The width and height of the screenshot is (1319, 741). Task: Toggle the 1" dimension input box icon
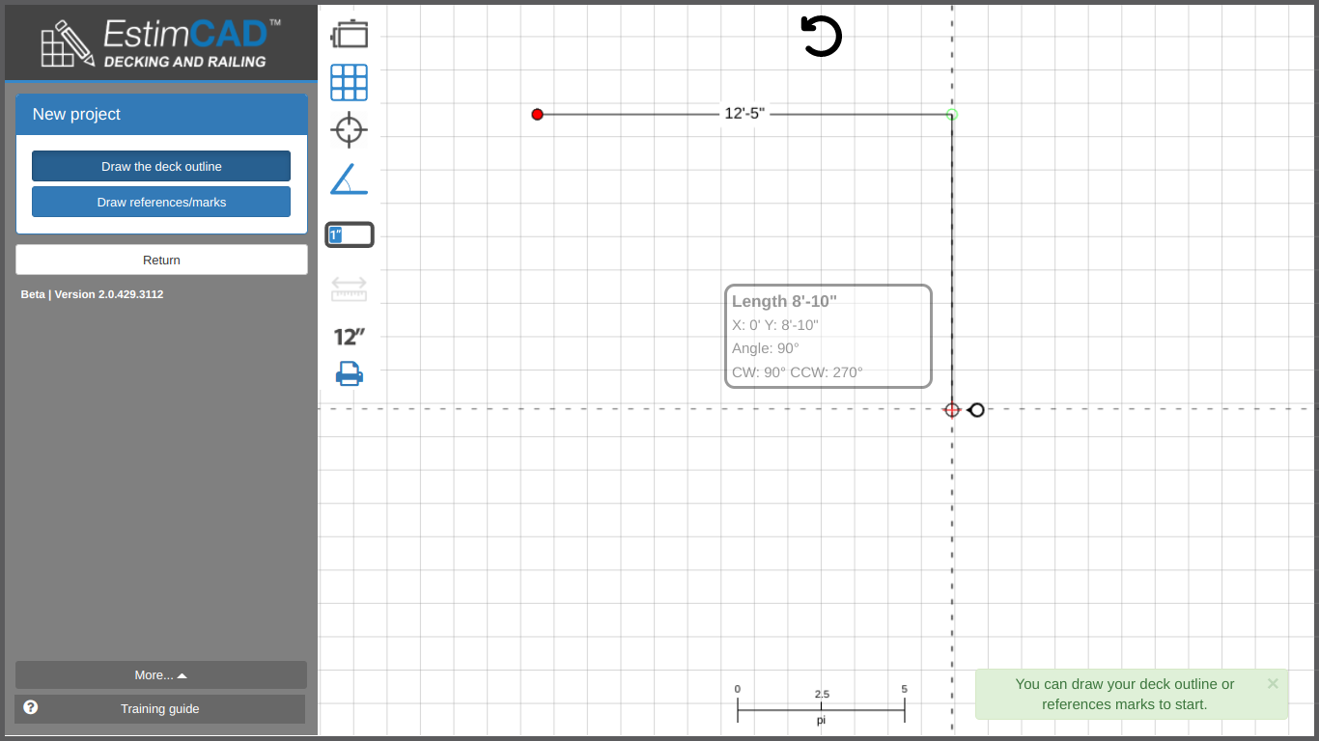coord(349,234)
